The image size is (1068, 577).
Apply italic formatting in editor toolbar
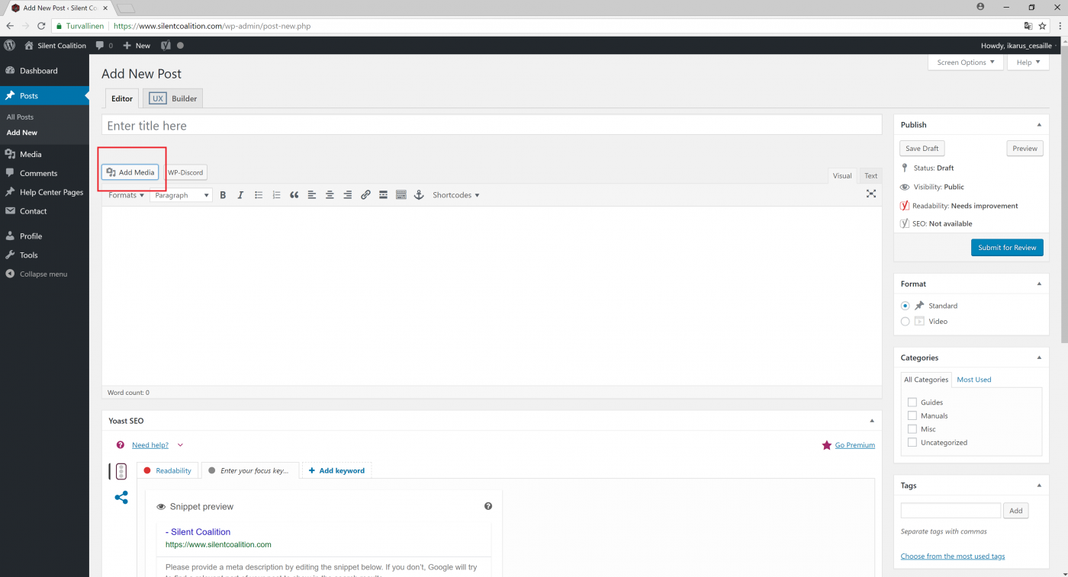coord(240,195)
